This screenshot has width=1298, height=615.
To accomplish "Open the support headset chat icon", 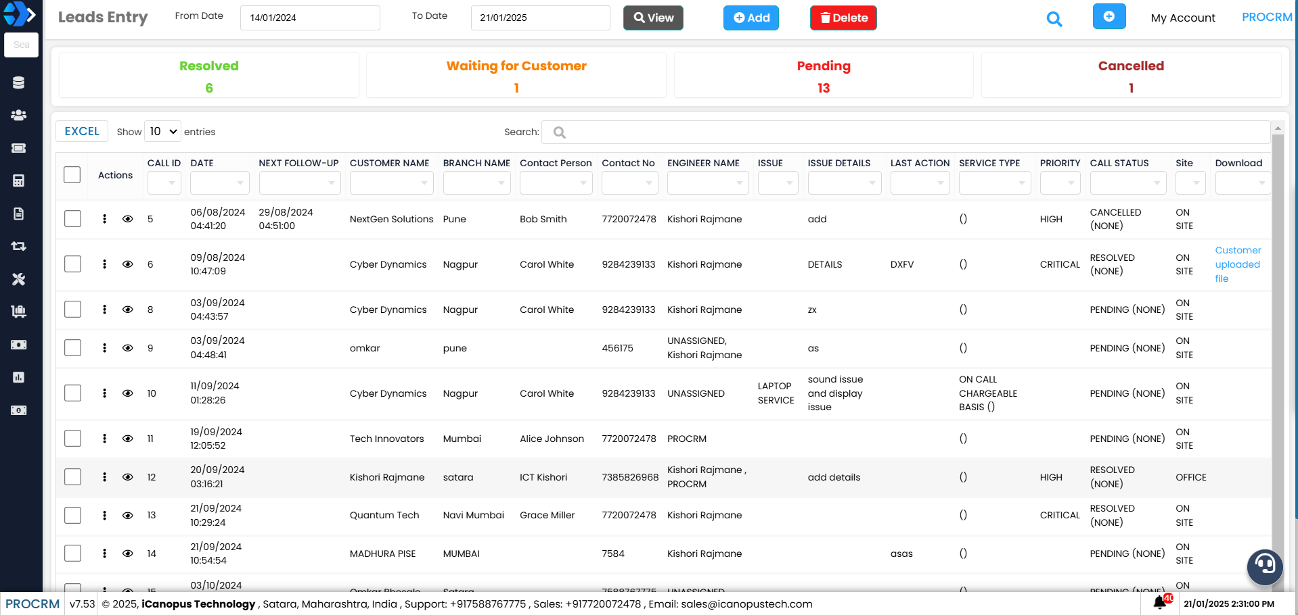I will pyautogui.click(x=1264, y=566).
